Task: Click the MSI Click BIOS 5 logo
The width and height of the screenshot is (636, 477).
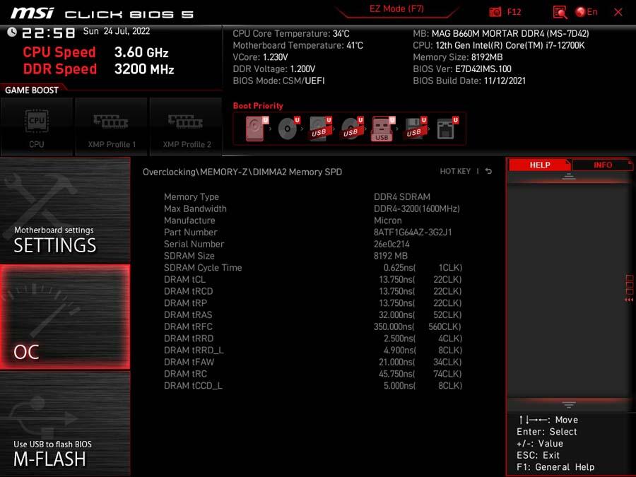Action: tap(102, 13)
